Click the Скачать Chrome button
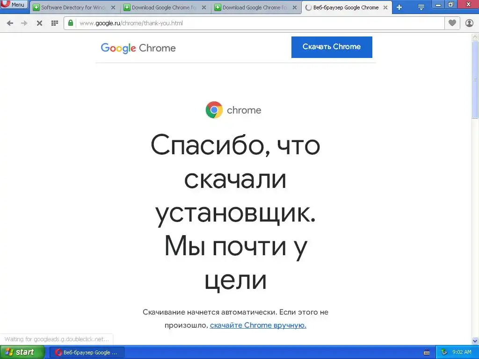479x359 pixels. 332,47
